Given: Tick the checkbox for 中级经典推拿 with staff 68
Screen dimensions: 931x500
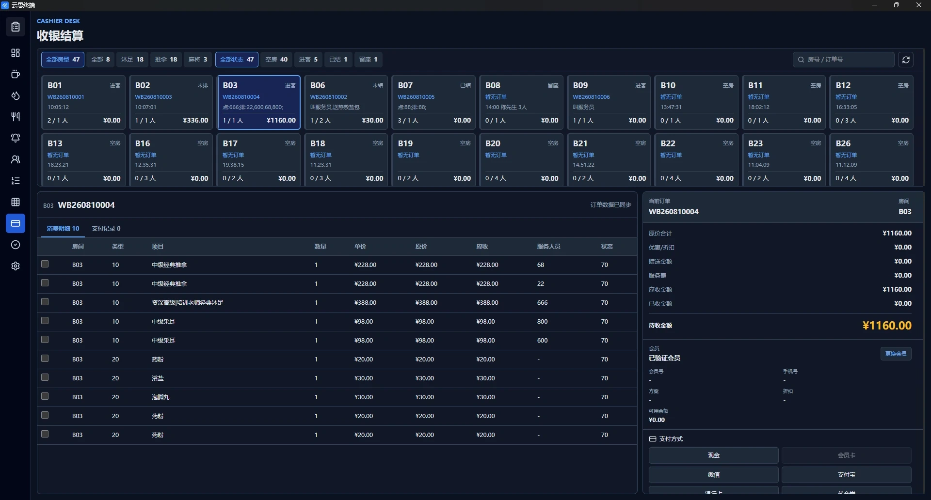Looking at the screenshot, I should (45, 264).
